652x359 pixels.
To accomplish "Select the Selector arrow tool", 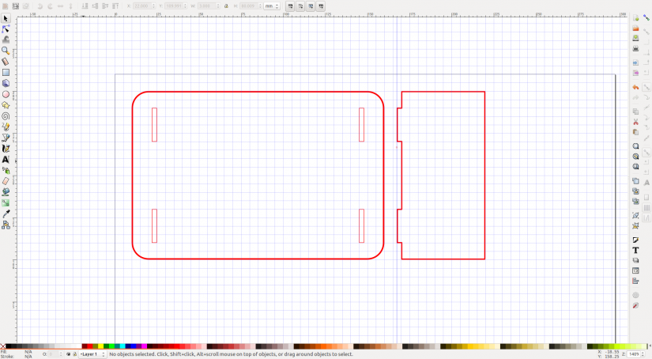I will (6, 19).
